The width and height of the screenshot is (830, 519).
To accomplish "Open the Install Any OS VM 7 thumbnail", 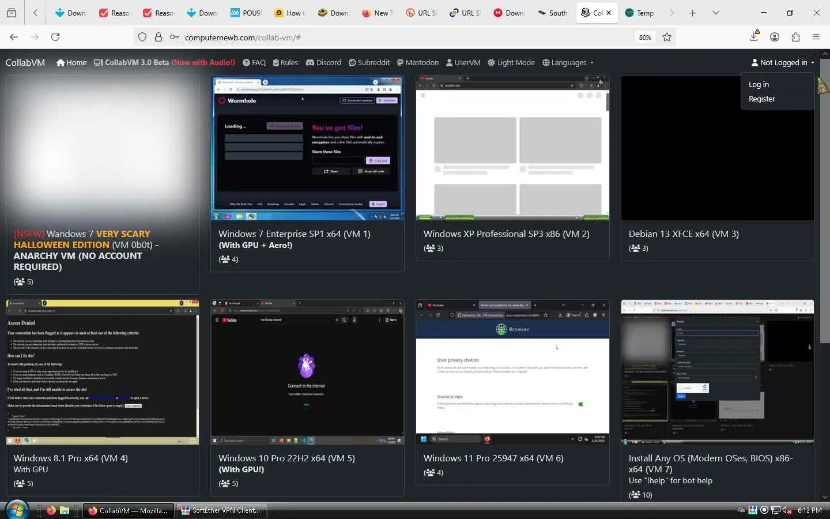I will point(718,372).
